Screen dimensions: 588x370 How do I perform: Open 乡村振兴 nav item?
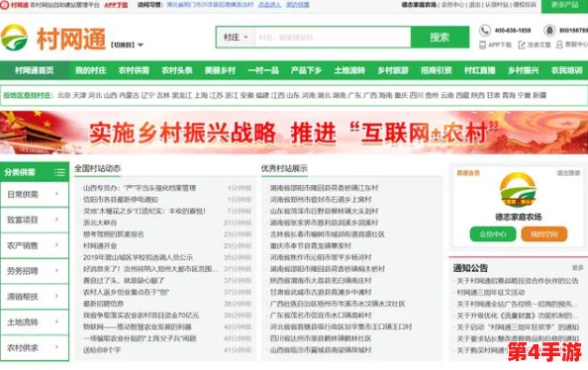click(523, 70)
